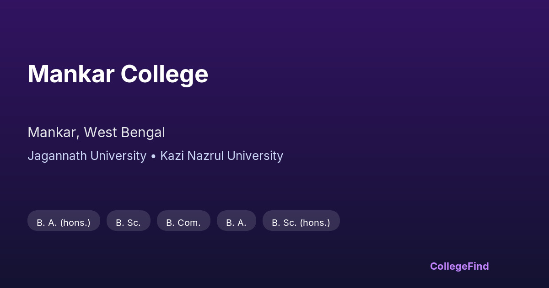
Task: Select the B. A. (hons.) course chip
Action: click(64, 223)
